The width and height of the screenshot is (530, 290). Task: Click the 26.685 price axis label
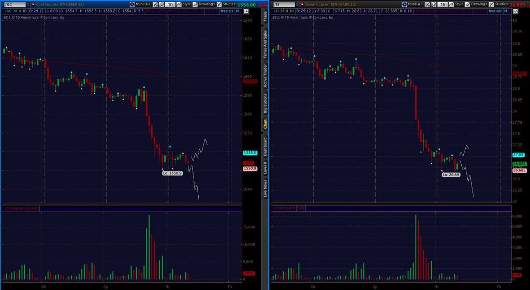(x=520, y=170)
